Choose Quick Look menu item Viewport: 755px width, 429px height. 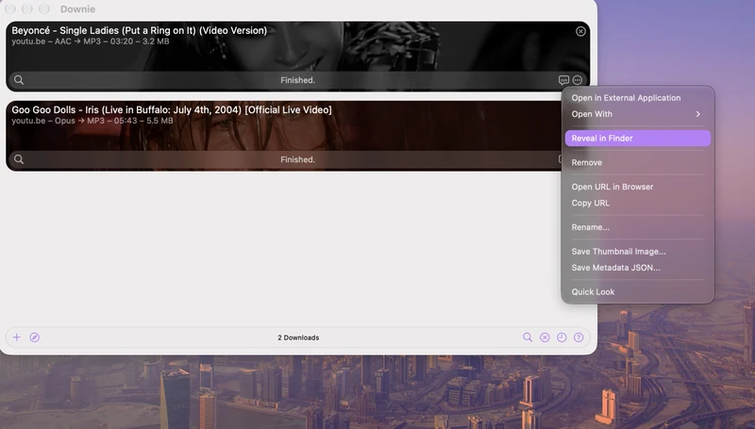pos(638,292)
